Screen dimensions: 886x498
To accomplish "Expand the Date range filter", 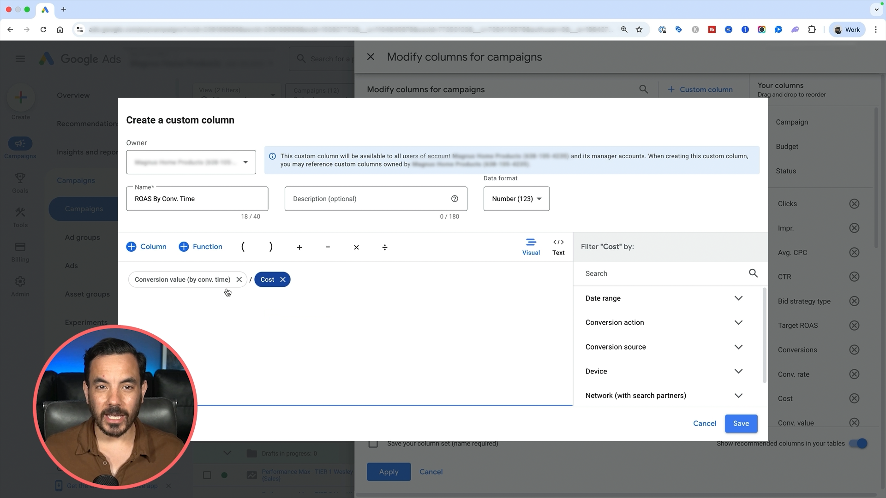I will click(x=738, y=298).
